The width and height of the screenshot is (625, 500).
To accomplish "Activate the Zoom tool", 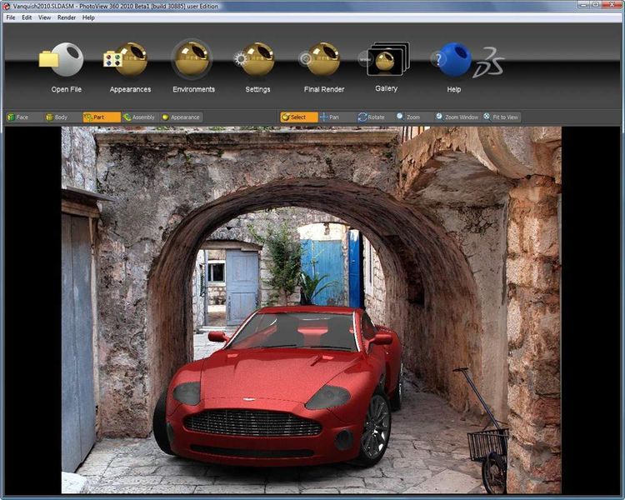I will [x=412, y=117].
